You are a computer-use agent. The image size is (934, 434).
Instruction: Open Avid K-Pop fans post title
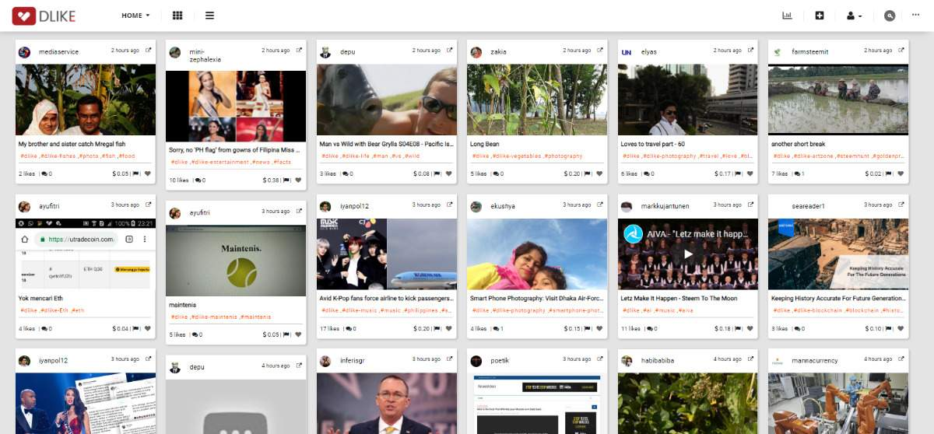click(x=386, y=299)
